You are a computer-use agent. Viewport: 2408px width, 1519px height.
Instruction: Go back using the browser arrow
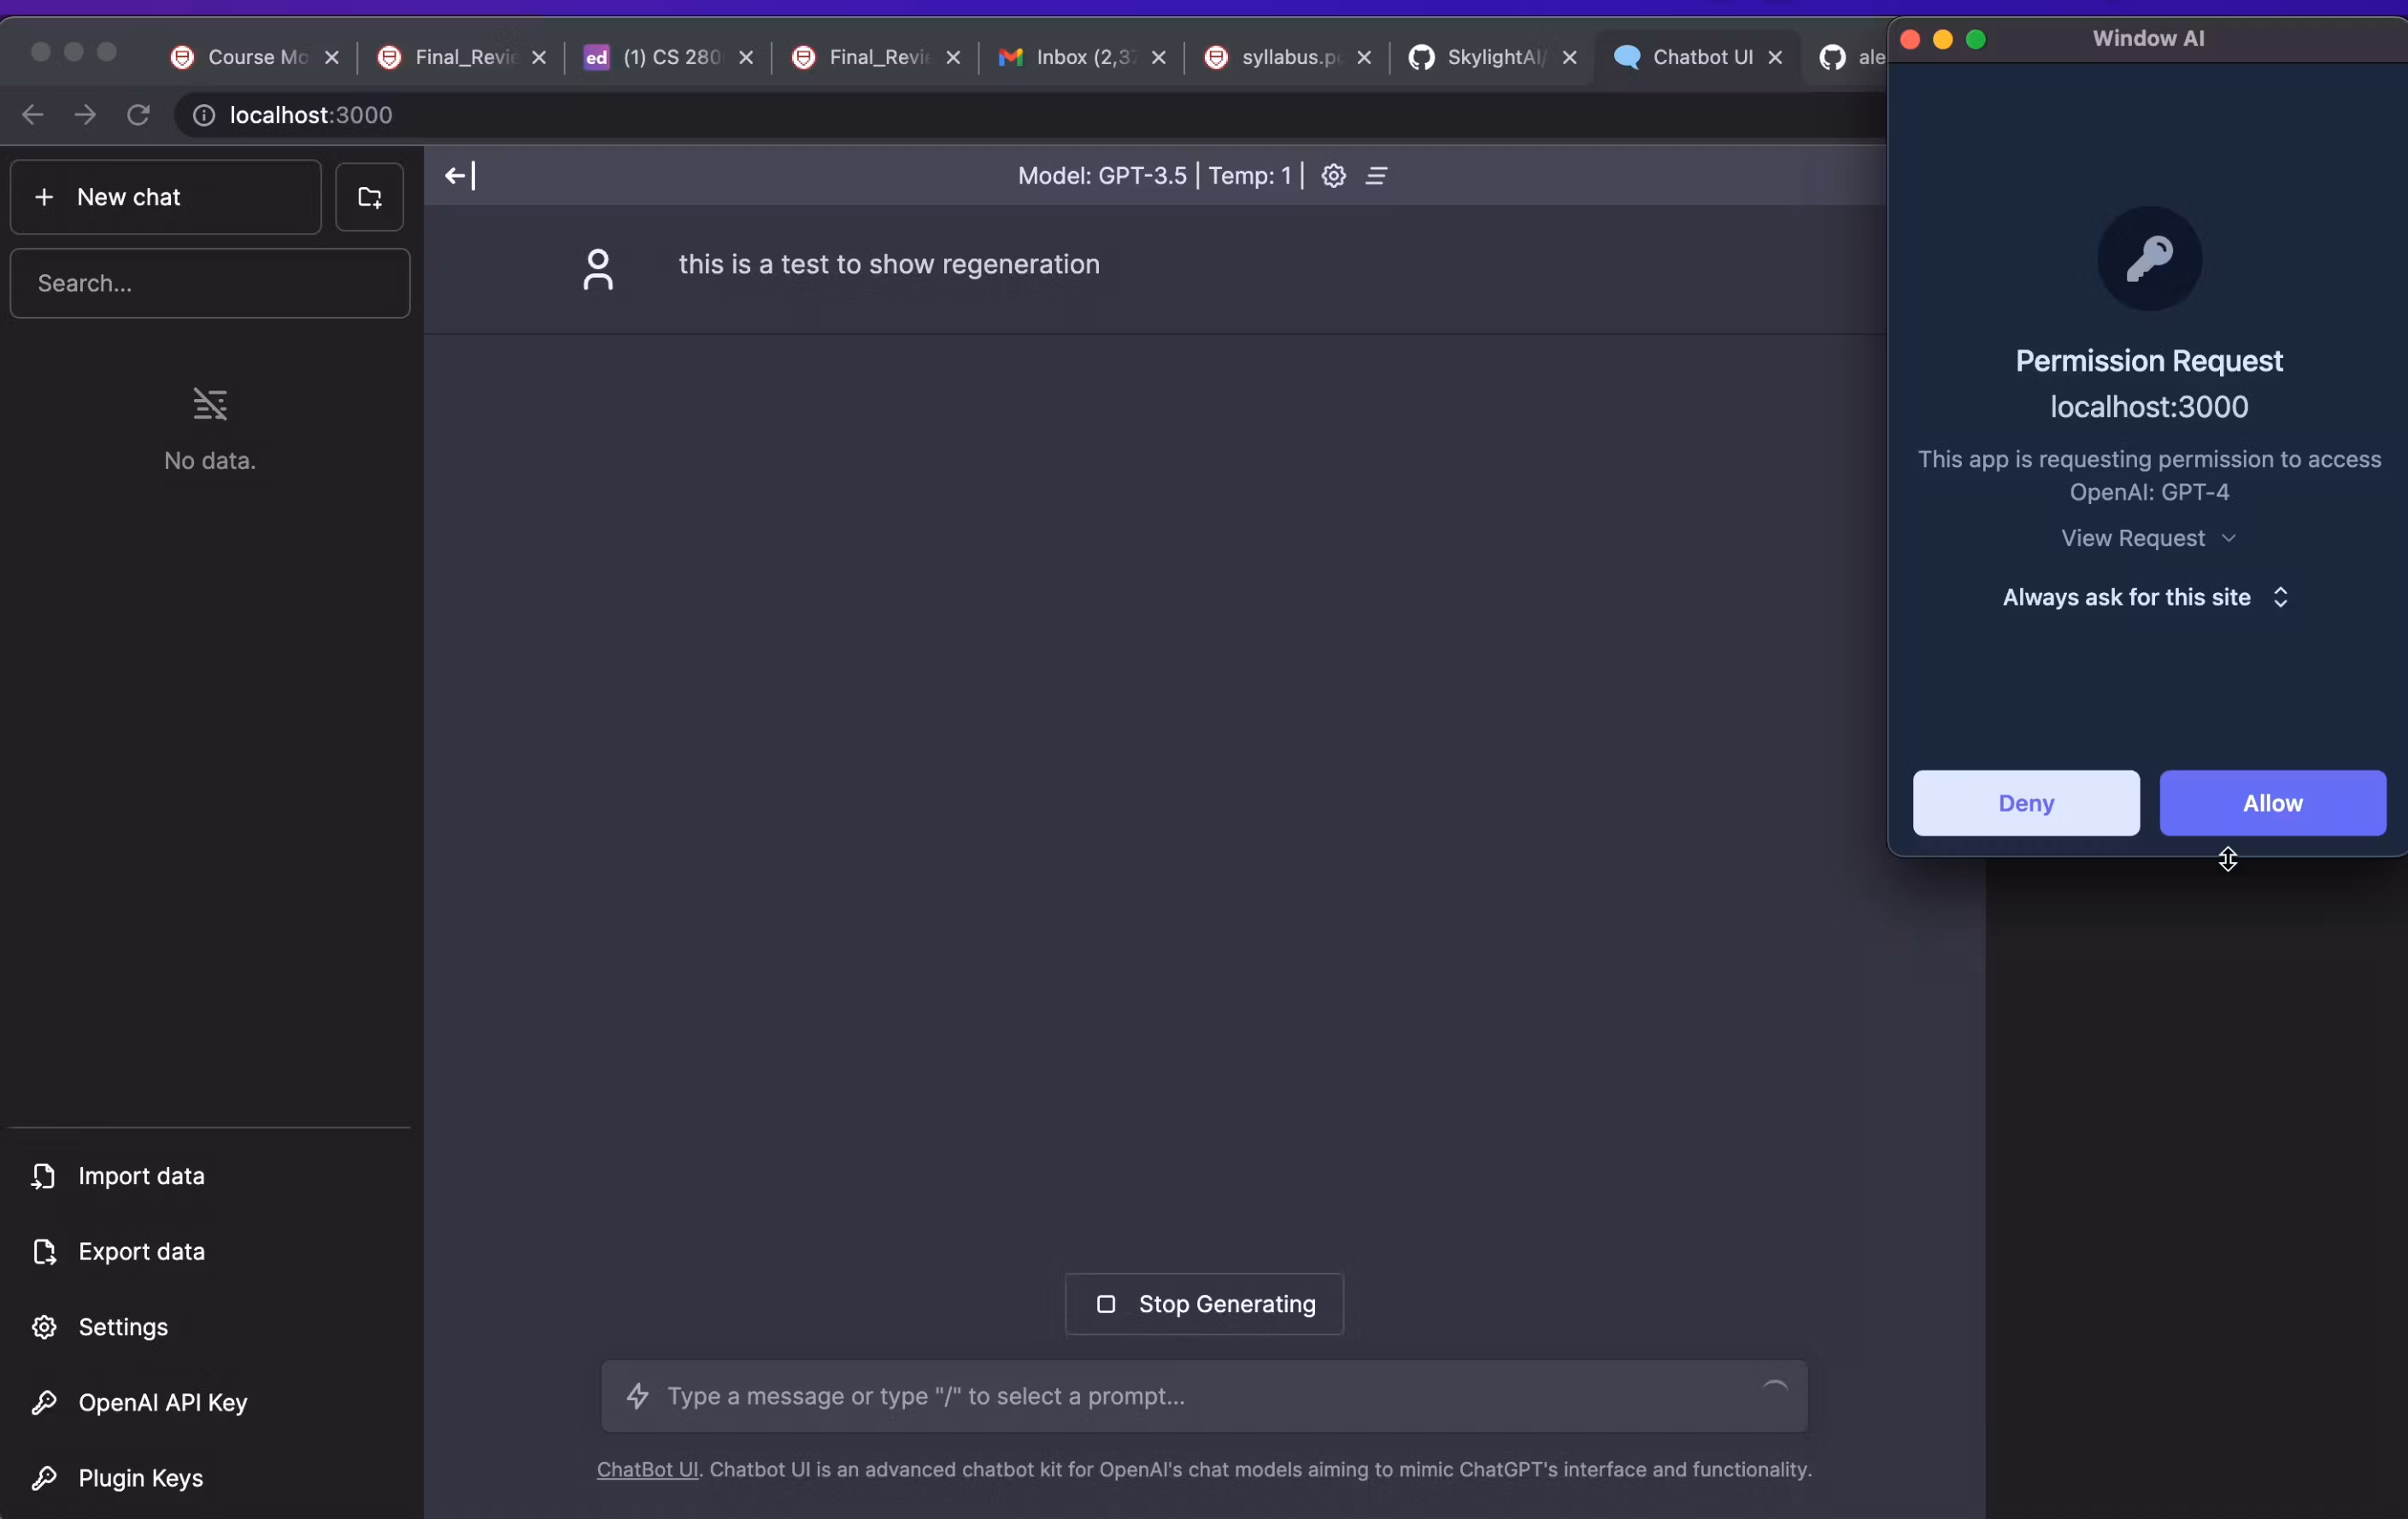pos(33,114)
